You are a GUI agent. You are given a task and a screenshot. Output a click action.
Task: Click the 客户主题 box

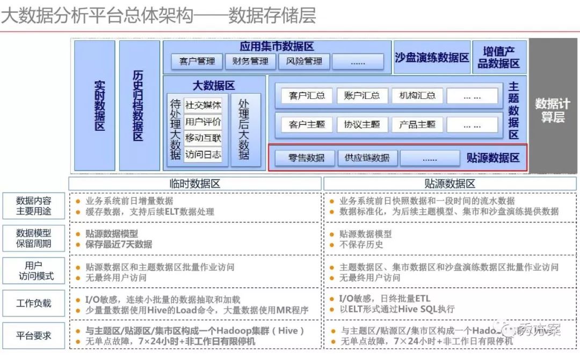pyautogui.click(x=307, y=124)
